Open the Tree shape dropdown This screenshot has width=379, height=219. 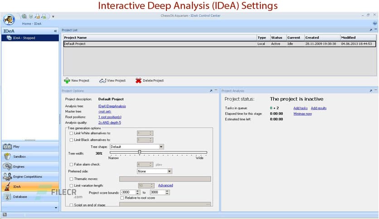pos(161,147)
